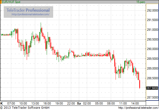Click the 07:00 time axis label
Screen dimensions: 159x110
pos(11,103)
